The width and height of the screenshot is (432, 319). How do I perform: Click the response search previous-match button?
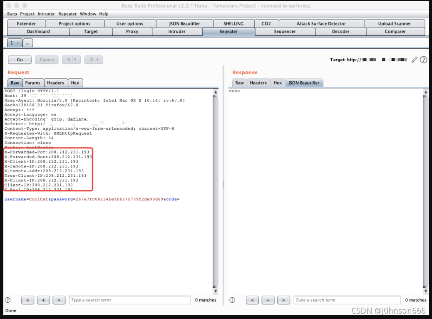[x=252, y=300]
